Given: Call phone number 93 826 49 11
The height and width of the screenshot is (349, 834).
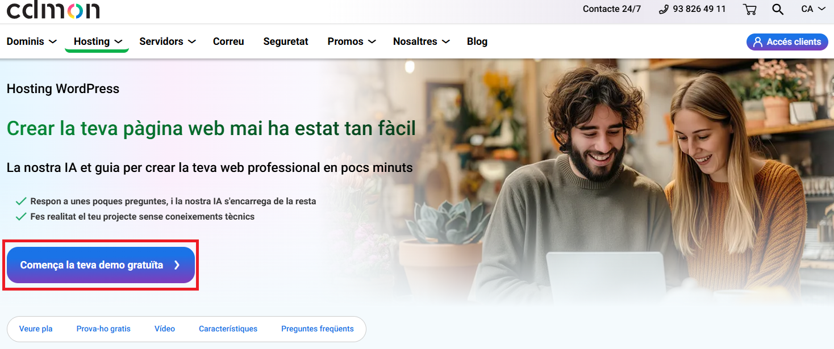Looking at the screenshot, I should coord(693,9).
